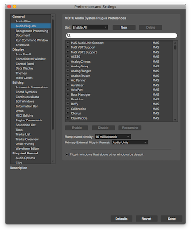Open Run Command Window preferences
The height and width of the screenshot is (231, 191).
(x=32, y=40)
